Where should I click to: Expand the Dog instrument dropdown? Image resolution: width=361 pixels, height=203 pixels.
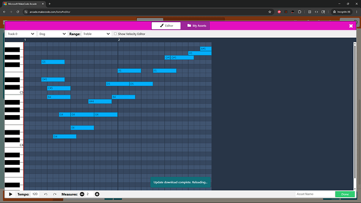click(52, 34)
